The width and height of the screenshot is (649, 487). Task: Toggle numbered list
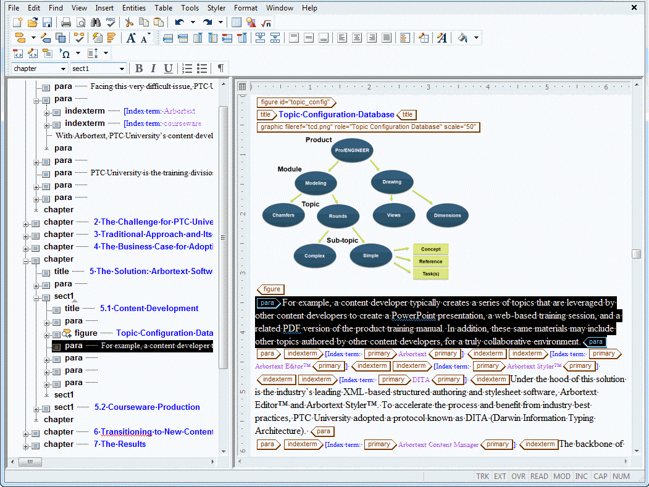pyautogui.click(x=187, y=69)
